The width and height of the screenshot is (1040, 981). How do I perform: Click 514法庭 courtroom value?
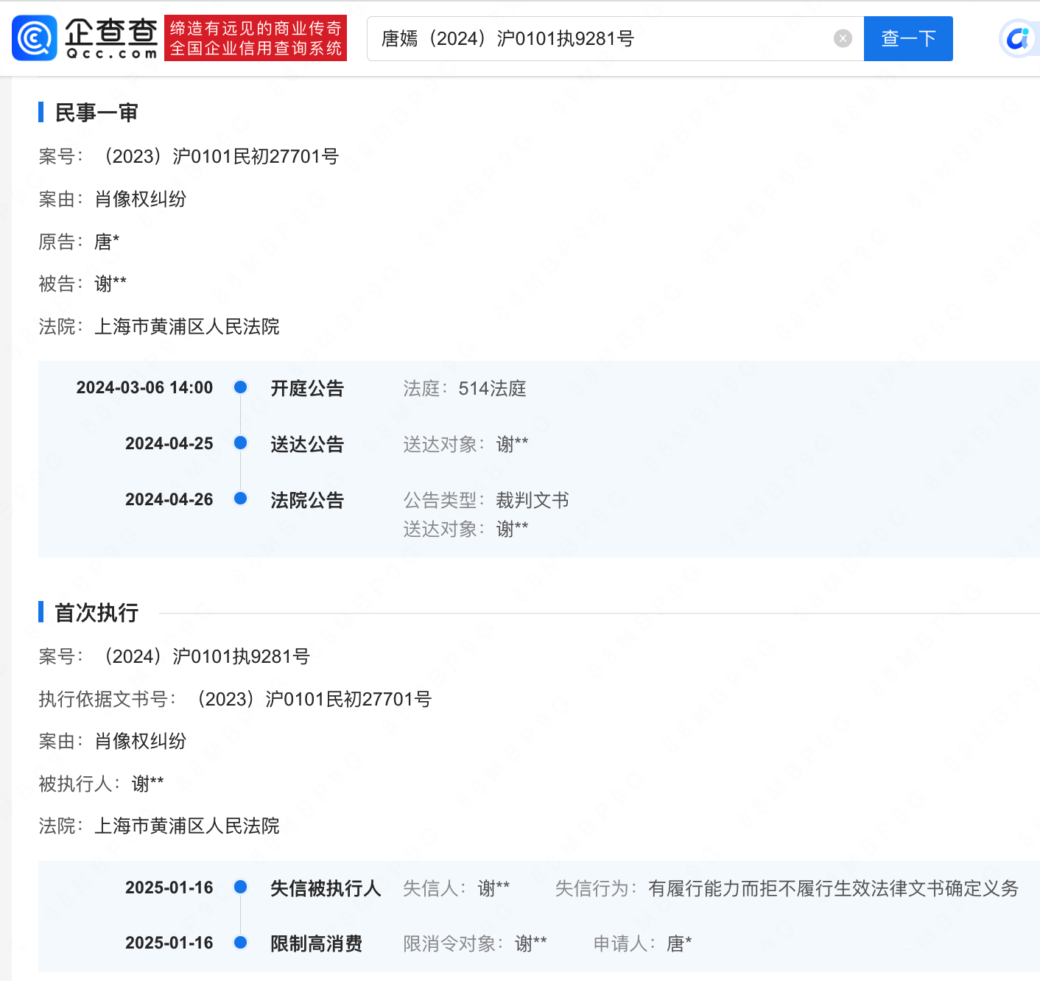click(492, 388)
